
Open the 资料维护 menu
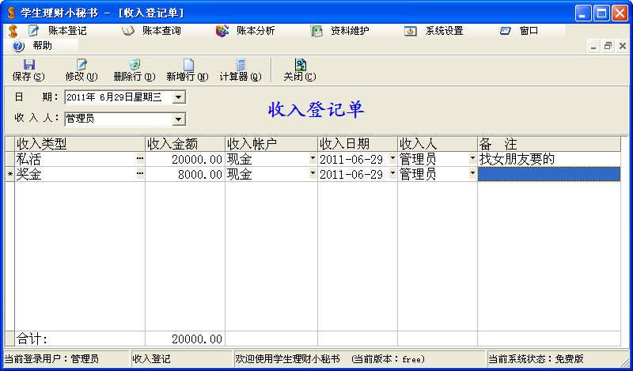[x=350, y=31]
